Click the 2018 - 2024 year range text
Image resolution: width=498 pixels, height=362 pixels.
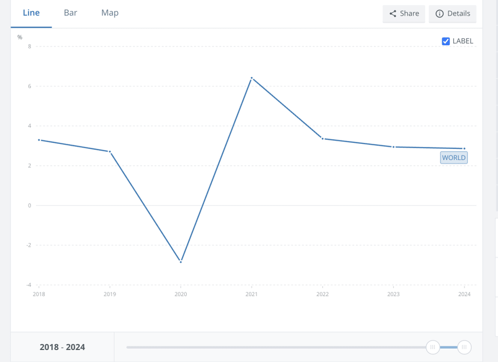(62, 347)
